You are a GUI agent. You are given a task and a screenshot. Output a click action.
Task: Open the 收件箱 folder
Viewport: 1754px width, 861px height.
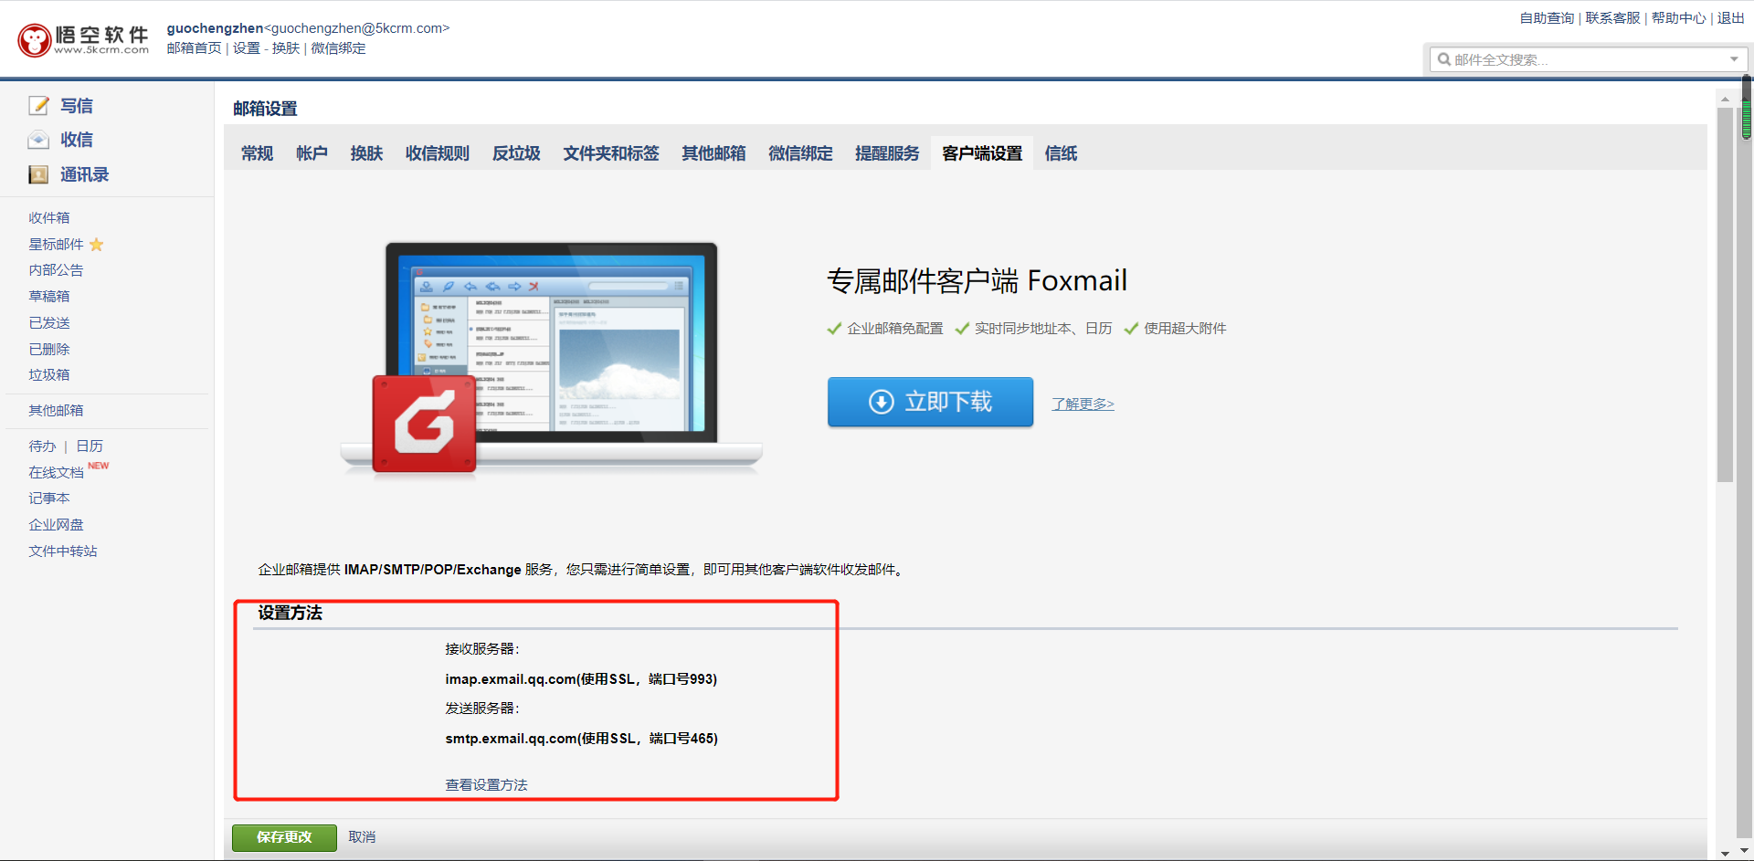click(49, 218)
